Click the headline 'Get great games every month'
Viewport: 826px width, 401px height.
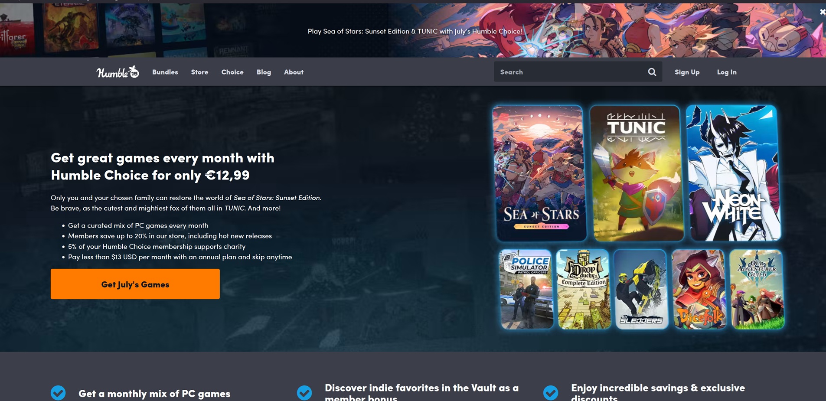click(x=163, y=166)
